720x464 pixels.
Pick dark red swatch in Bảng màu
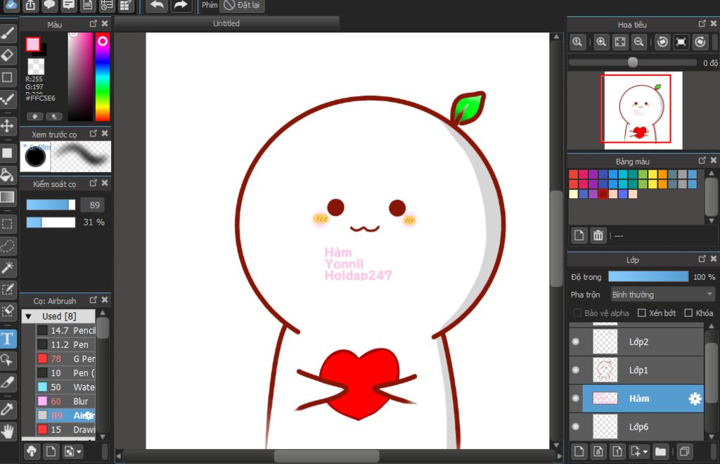pos(603,194)
